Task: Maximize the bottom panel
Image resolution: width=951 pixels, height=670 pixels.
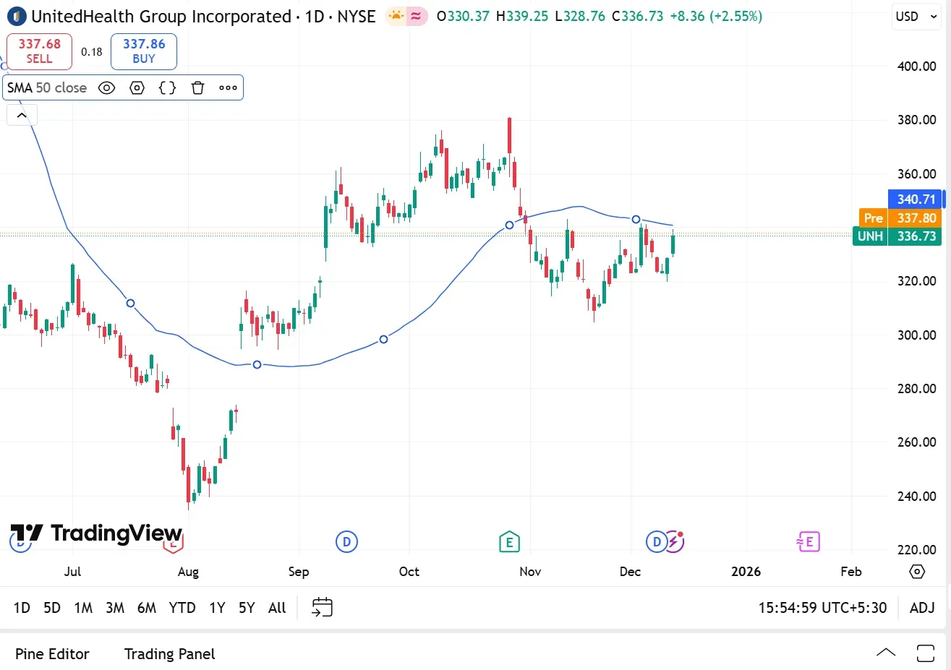Action: [926, 653]
